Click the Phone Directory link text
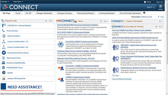This screenshot has width=168, height=95. pos(12,31)
